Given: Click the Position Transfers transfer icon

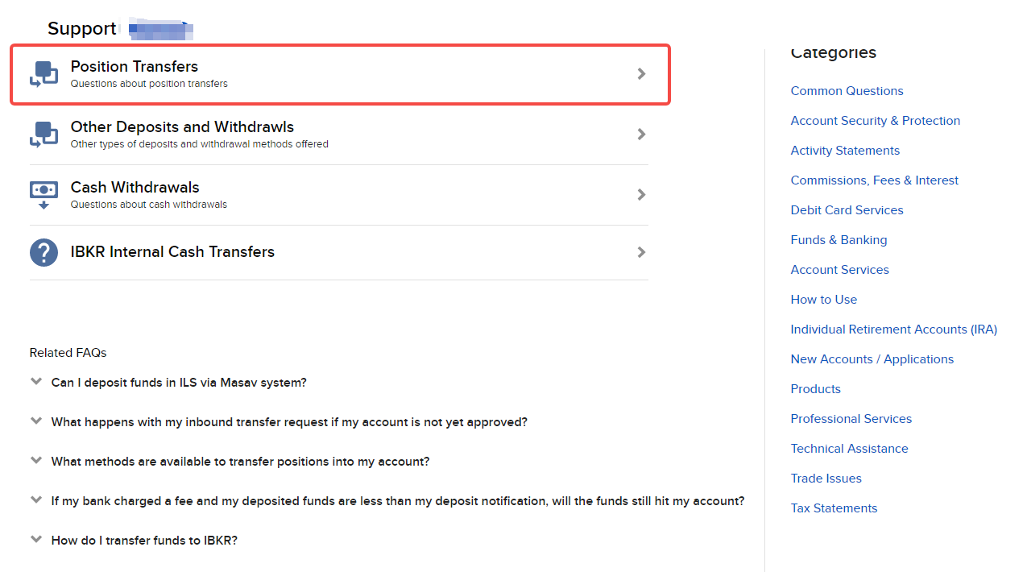Looking at the screenshot, I should [43, 73].
